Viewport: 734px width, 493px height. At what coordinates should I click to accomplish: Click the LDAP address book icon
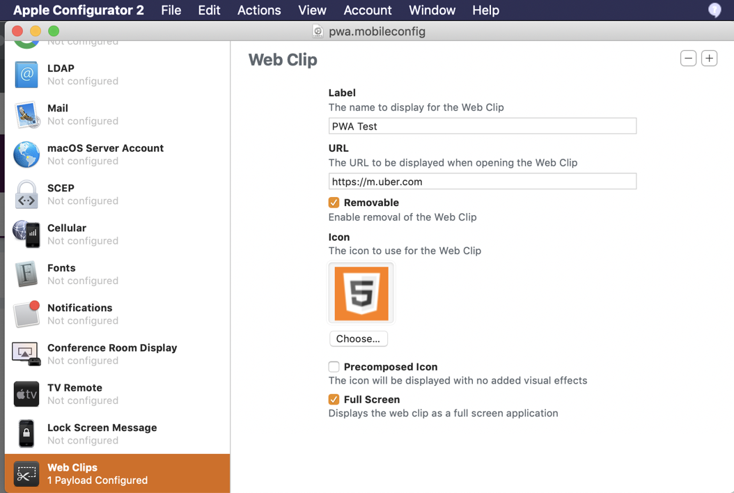point(26,75)
